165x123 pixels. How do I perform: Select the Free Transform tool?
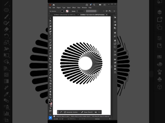click(50, 59)
